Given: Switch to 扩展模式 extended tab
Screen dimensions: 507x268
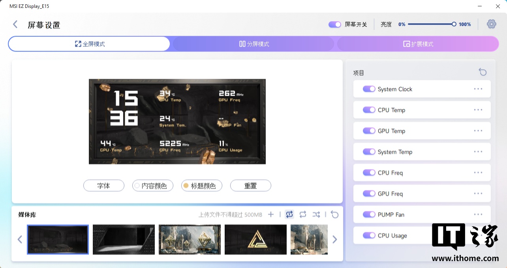Looking at the screenshot, I should pyautogui.click(x=418, y=44).
